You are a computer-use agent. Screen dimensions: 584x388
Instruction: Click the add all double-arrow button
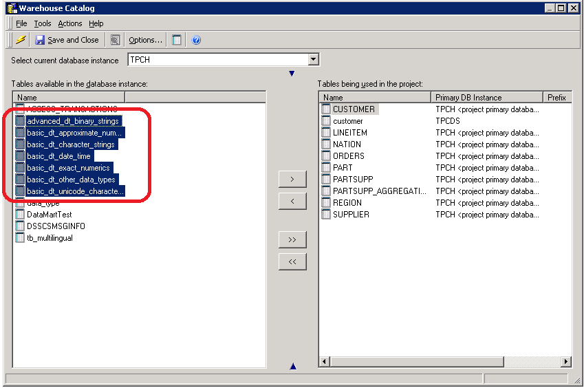(x=292, y=239)
